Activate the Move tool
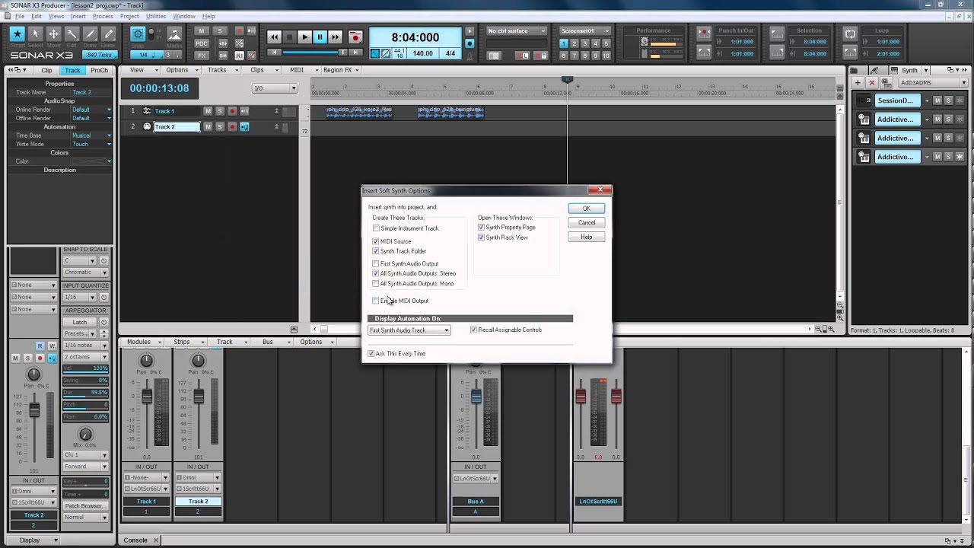Screen dimensions: 974x548 [53, 34]
